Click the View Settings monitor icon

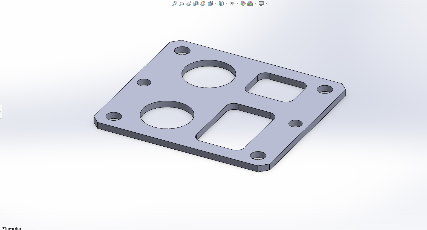point(261,4)
